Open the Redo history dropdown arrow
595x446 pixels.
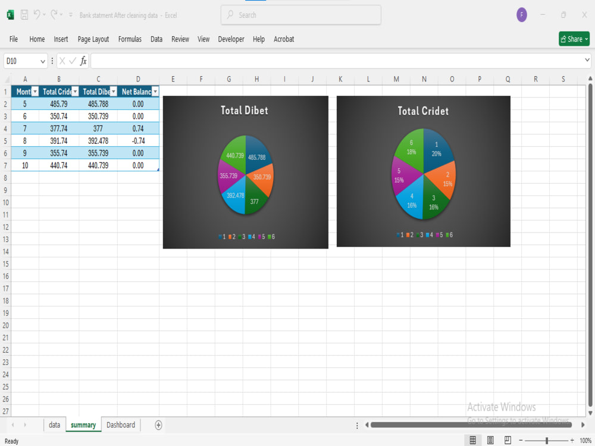point(61,15)
